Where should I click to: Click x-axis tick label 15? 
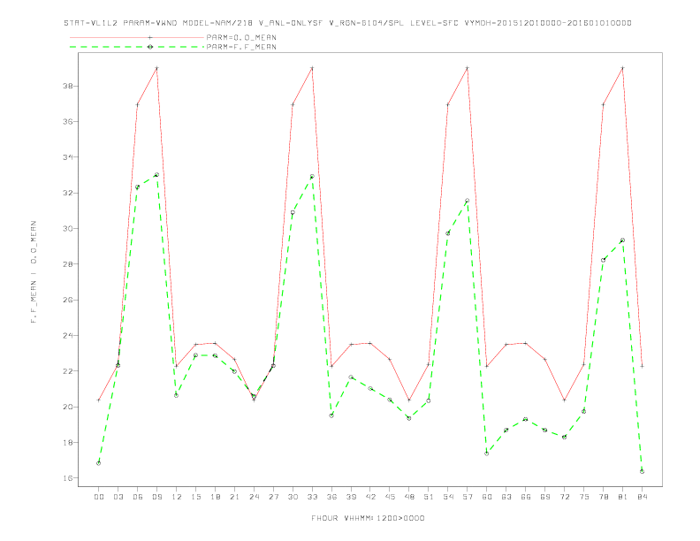tap(195, 497)
